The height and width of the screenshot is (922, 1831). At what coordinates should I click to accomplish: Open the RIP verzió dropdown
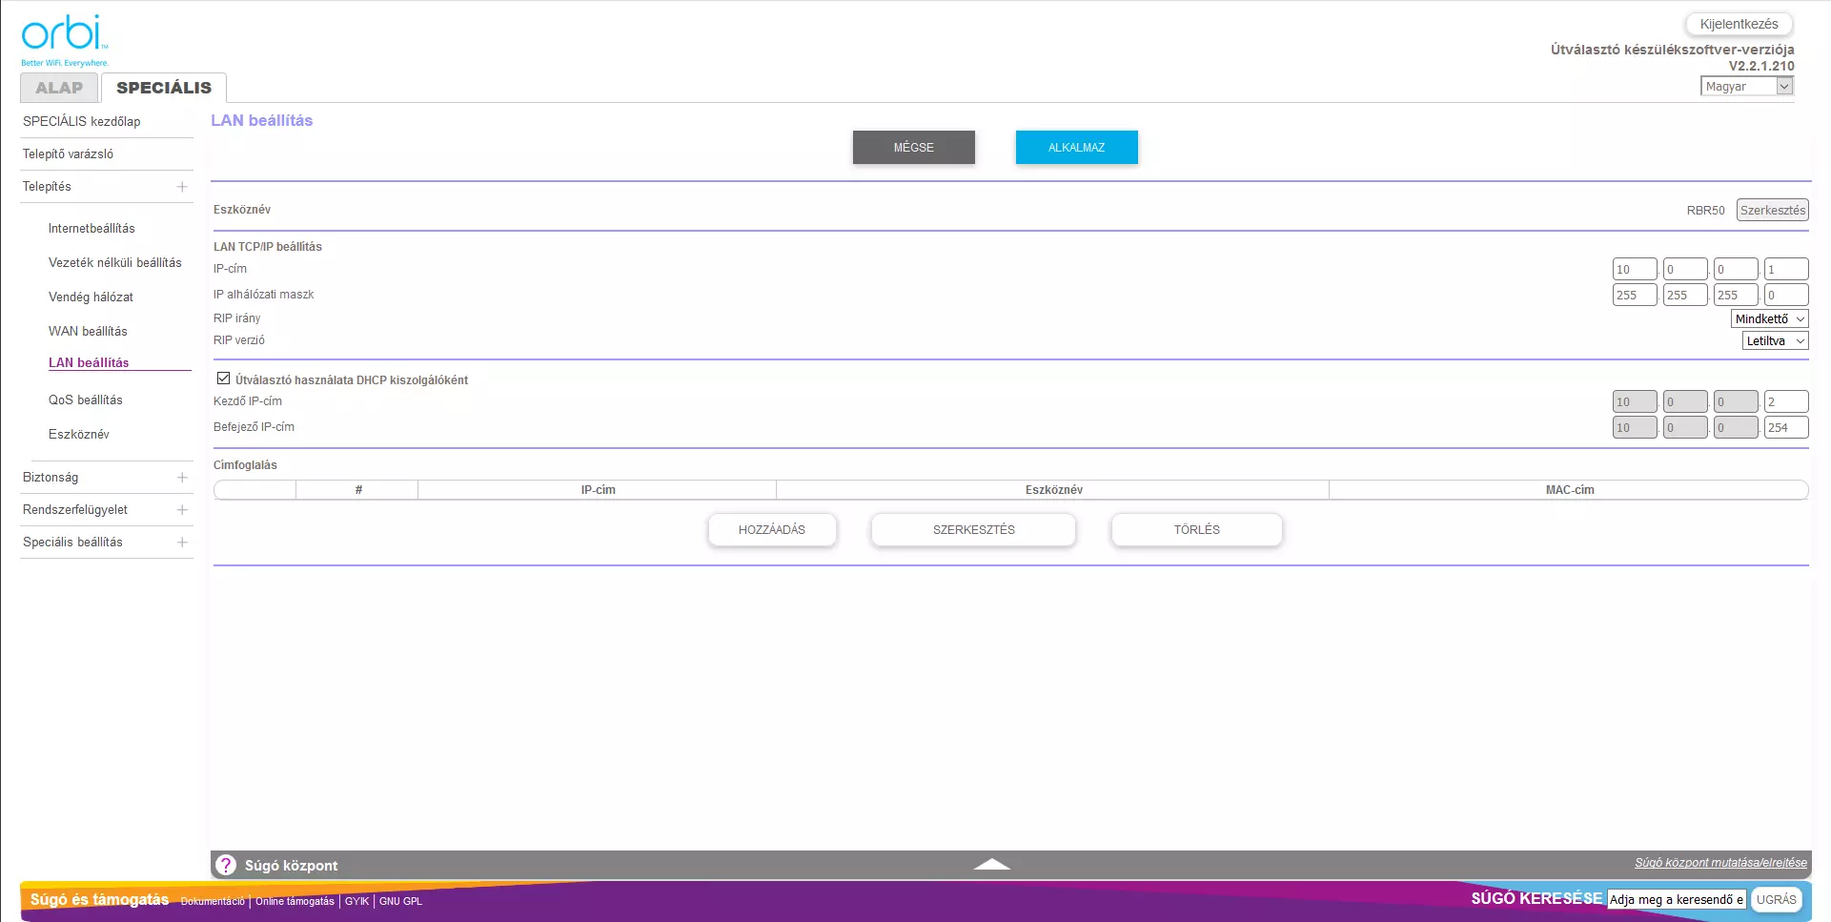(1775, 341)
